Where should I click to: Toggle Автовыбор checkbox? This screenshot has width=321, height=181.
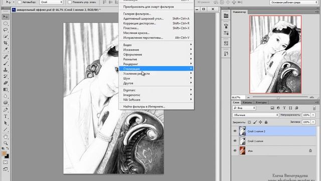[20, 2]
